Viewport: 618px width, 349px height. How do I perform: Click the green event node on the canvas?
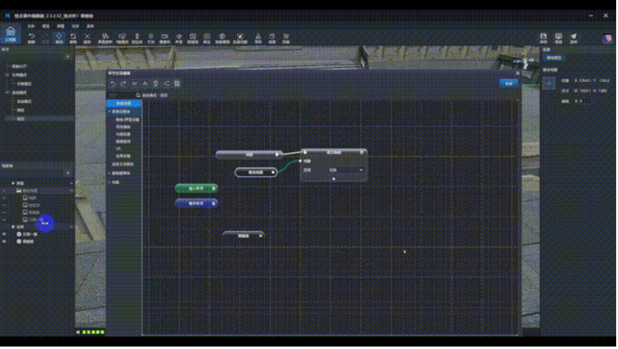tap(197, 189)
